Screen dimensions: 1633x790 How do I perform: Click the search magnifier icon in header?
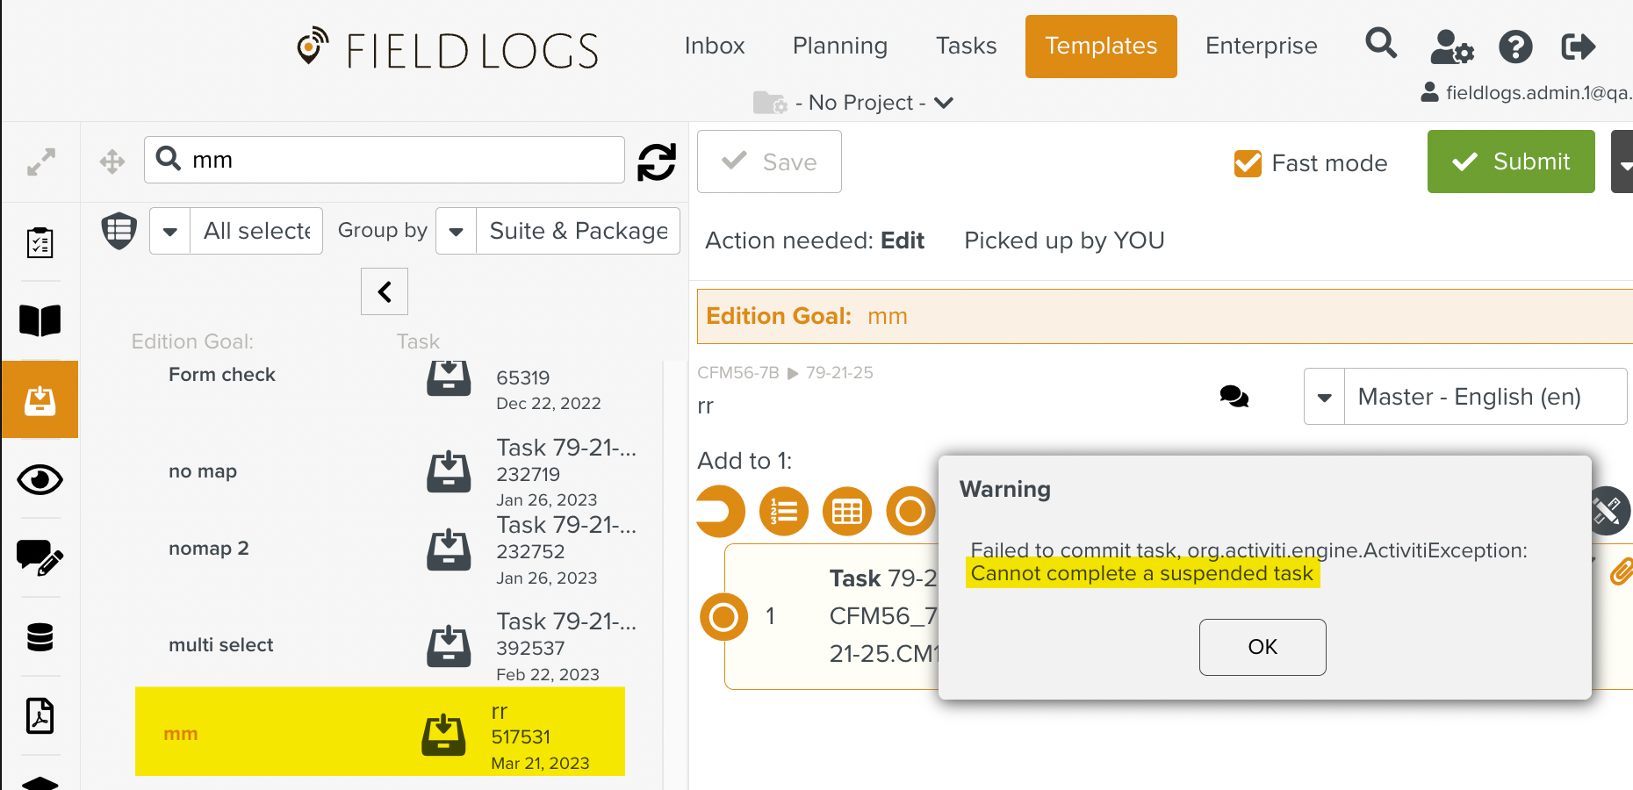click(x=1381, y=44)
